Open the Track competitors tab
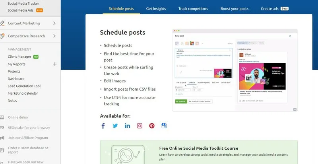 click(193, 9)
